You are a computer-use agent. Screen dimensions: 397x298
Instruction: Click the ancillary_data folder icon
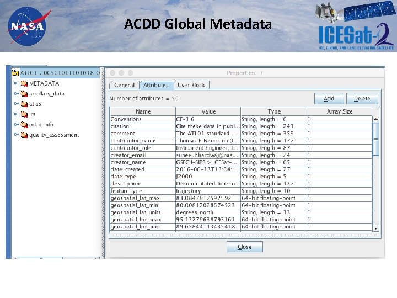tap(24, 94)
